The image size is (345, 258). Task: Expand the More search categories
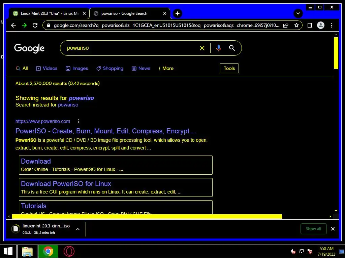coord(166,69)
